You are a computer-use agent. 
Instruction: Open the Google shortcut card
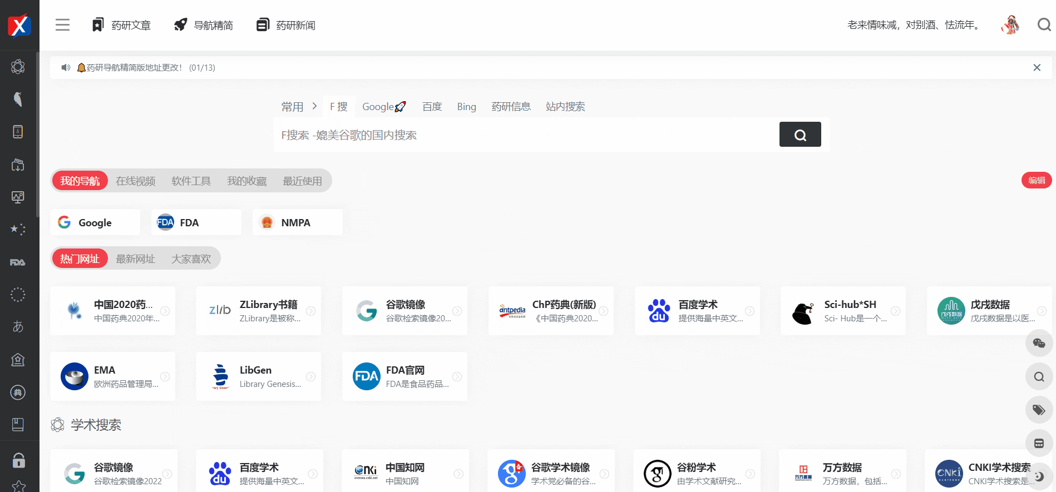(95, 222)
